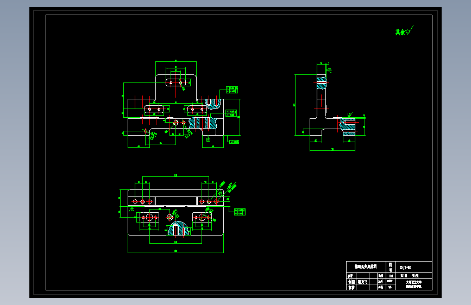
Task: Select the lower cyan hatched section of the front view
Action: 203,123
